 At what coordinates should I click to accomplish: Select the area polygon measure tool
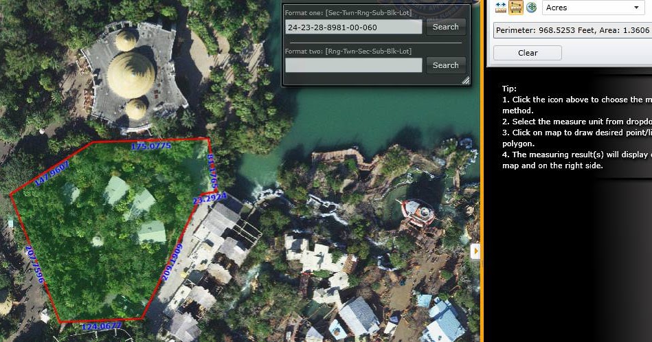[x=515, y=8]
